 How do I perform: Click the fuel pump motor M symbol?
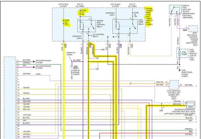pyautogui.click(x=179, y=54)
